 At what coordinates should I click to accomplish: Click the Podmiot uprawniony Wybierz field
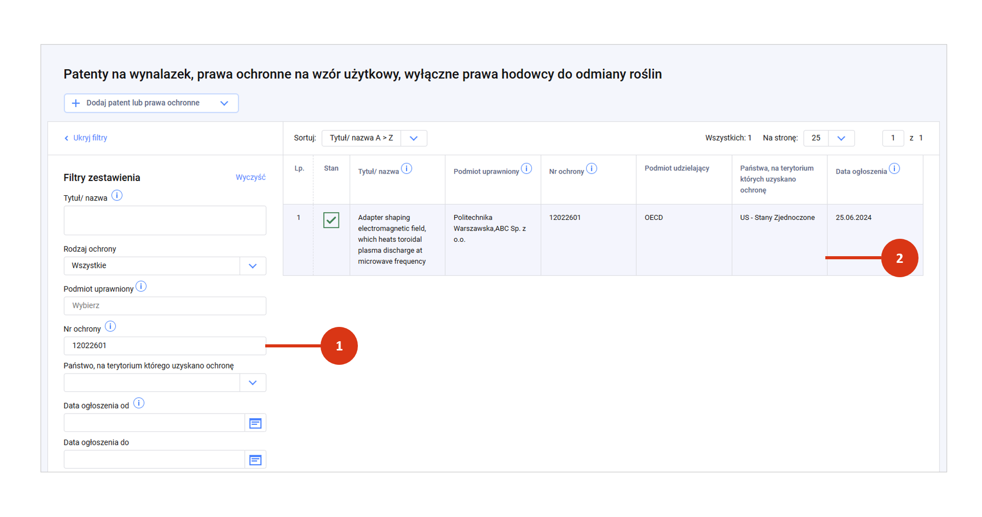click(x=165, y=306)
